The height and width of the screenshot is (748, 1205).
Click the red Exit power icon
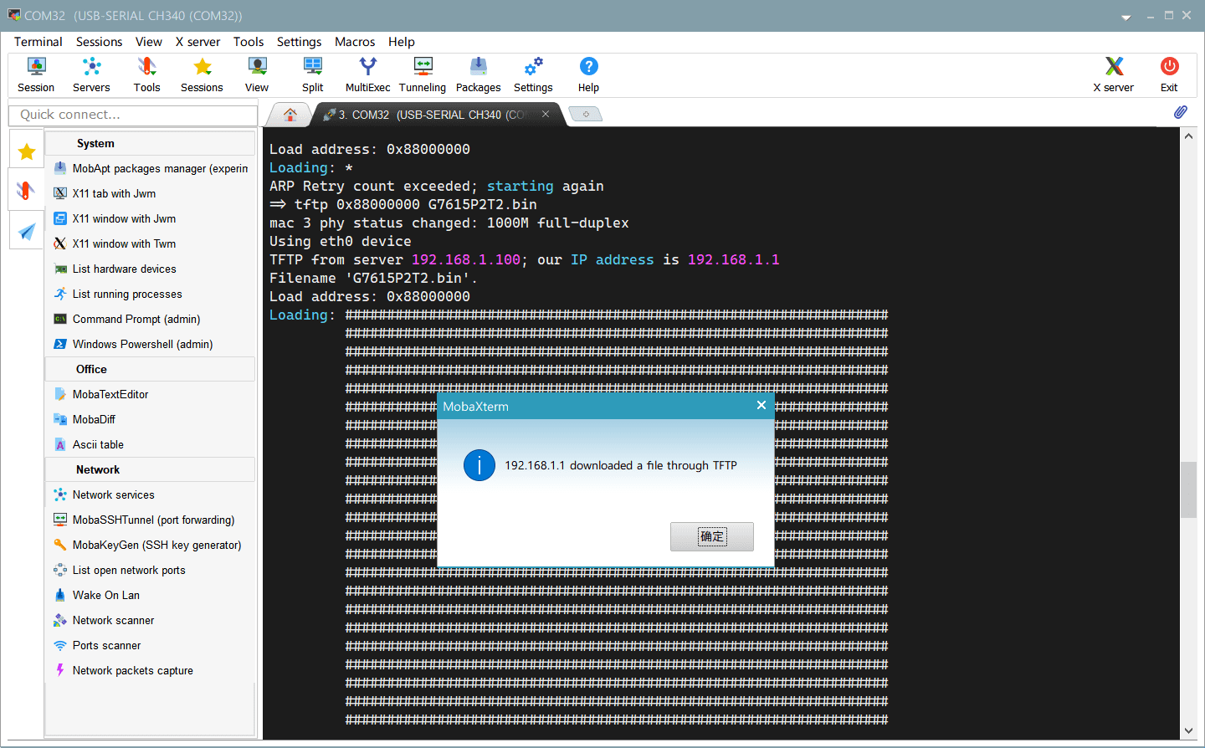[x=1169, y=74]
